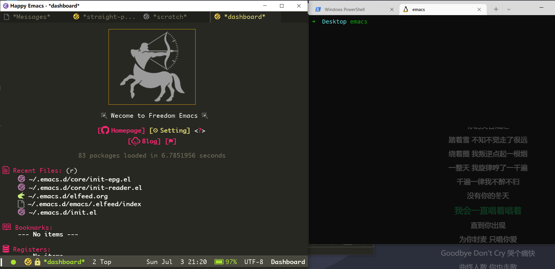Click the icon beside init-reader.el

[22, 187]
